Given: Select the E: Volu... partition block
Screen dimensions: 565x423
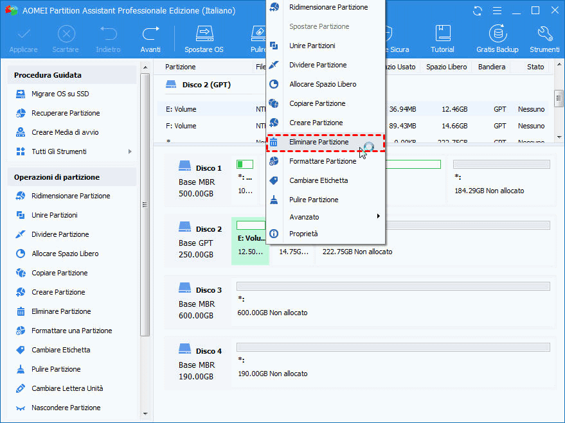Looking at the screenshot, I should pyautogui.click(x=249, y=241).
